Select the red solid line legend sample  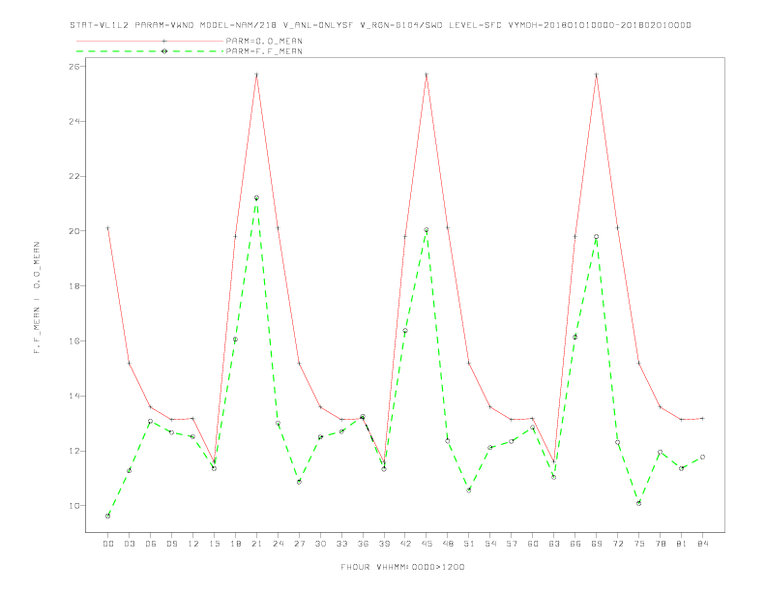(x=150, y=41)
